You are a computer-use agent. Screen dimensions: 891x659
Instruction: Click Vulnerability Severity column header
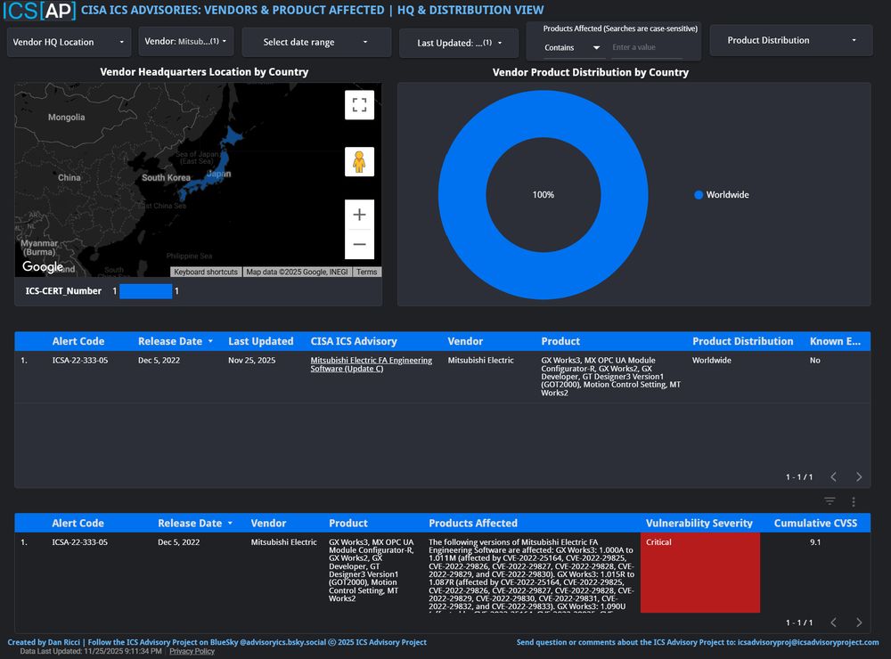pyautogui.click(x=699, y=524)
